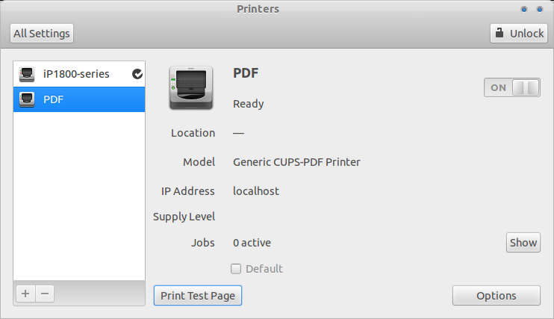Remove selected printer with minus button
Screen dimensions: 554x319
coord(45,294)
